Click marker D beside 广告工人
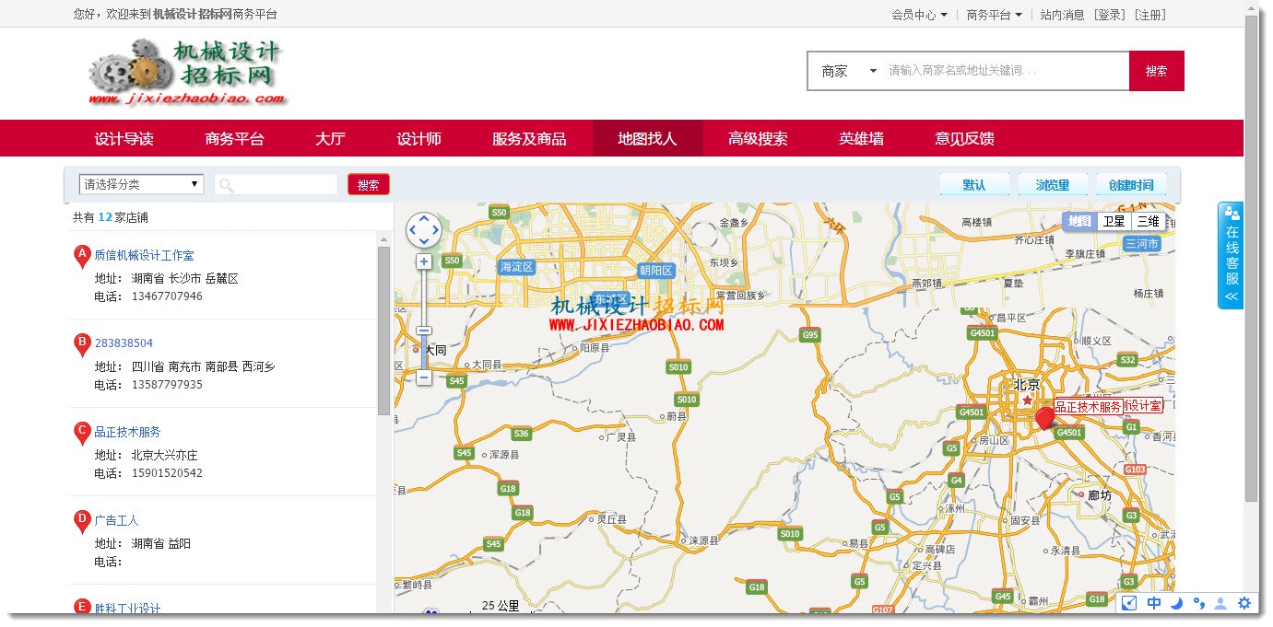The image size is (1273, 627). 82,521
